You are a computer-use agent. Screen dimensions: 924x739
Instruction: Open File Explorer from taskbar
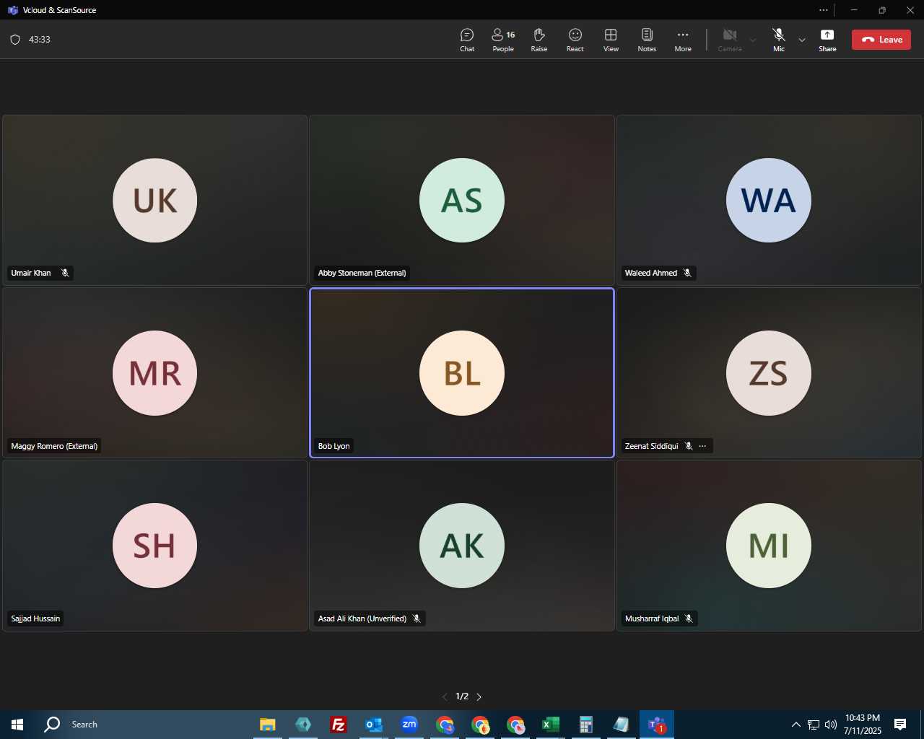tap(268, 725)
